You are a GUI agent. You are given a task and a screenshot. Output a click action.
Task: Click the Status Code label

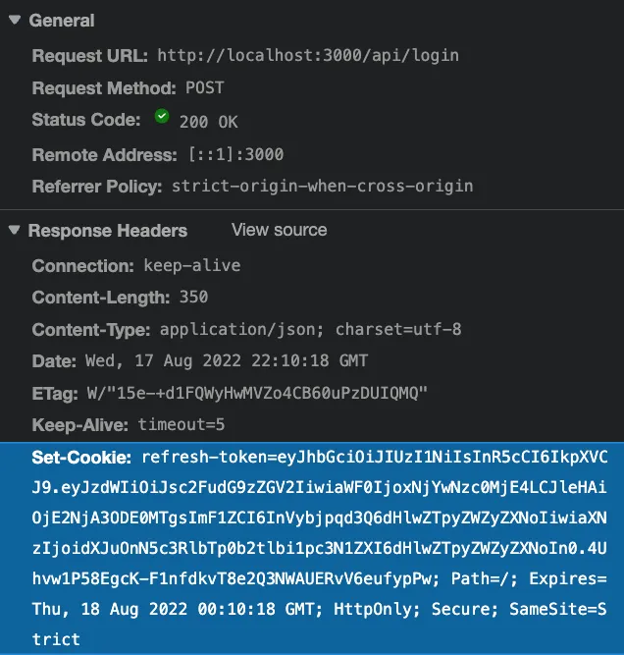pyautogui.click(x=86, y=120)
